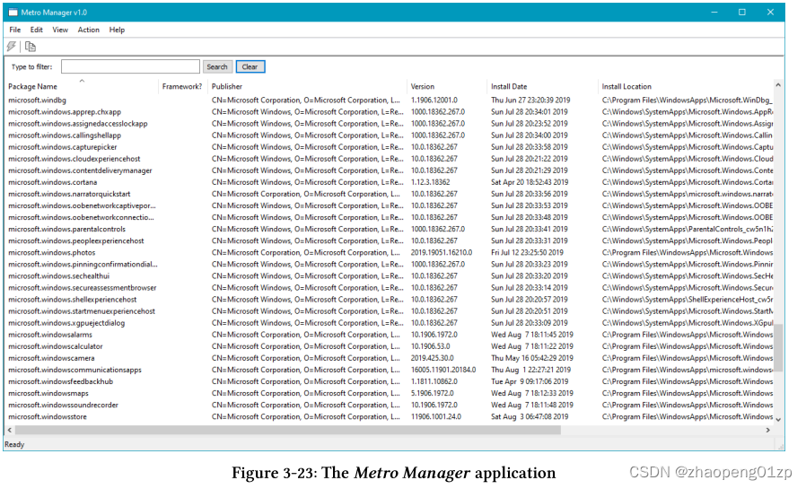Viewport: 806px width, 489px height.
Task: Select the microsoft.windowscalculator row
Action: coord(390,346)
